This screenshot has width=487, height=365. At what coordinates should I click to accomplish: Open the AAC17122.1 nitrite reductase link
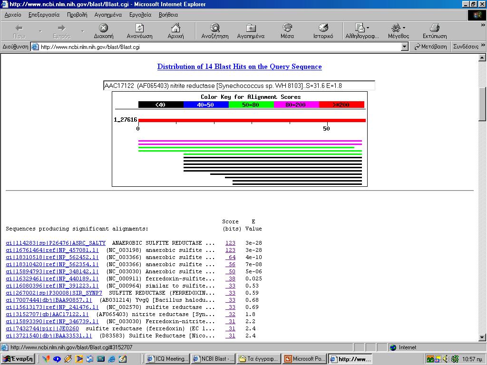coord(47,315)
